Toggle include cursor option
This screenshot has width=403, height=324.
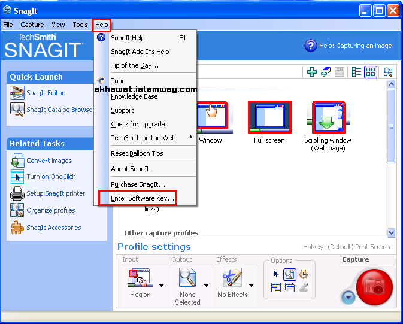pyautogui.click(x=276, y=274)
